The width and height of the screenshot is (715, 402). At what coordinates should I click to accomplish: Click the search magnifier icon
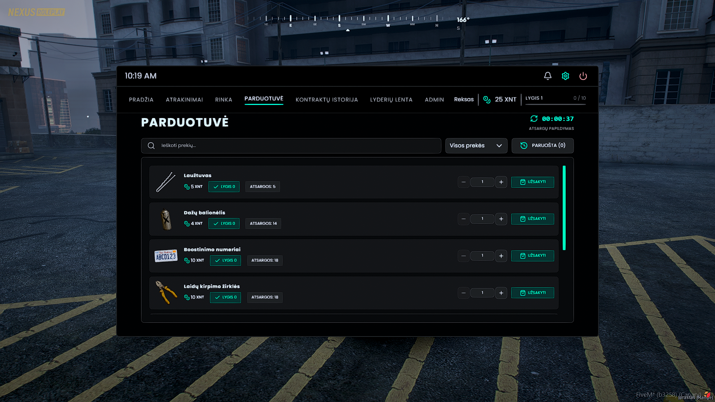[x=151, y=146]
